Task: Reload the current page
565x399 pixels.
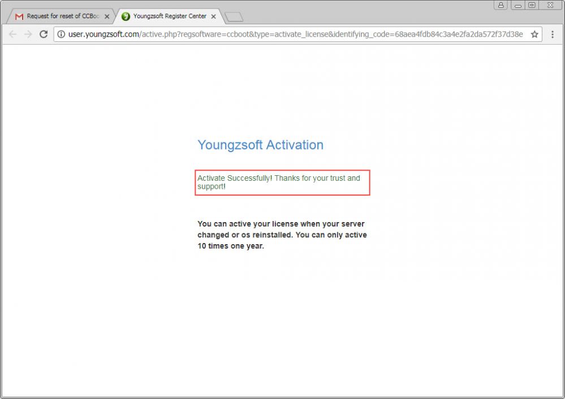Action: pos(44,34)
